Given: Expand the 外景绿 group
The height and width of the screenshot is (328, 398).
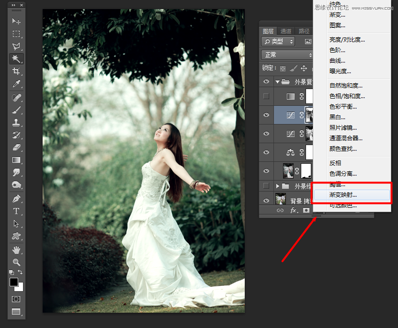Looking at the screenshot, I should (277, 185).
